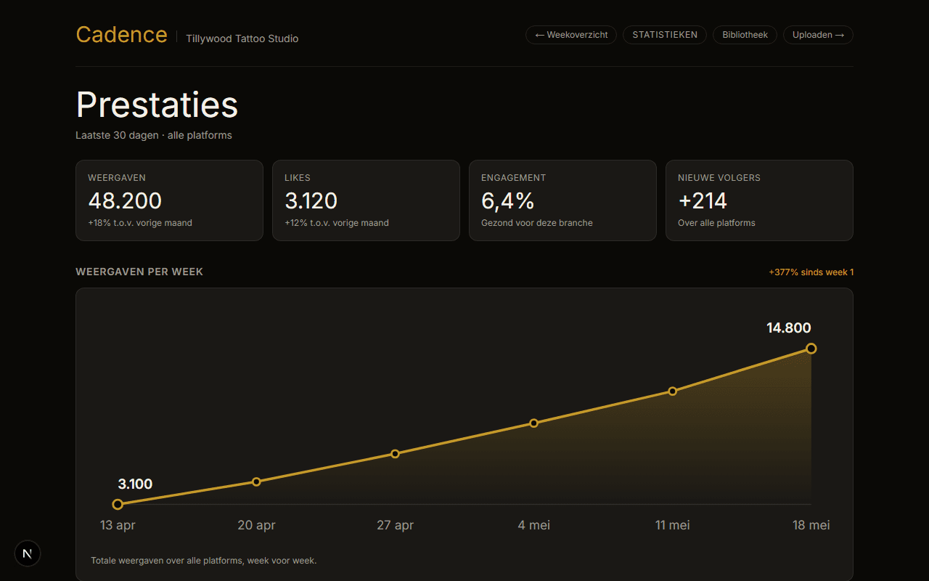Click the Laatste 30 dagen subtitle

[x=154, y=135]
